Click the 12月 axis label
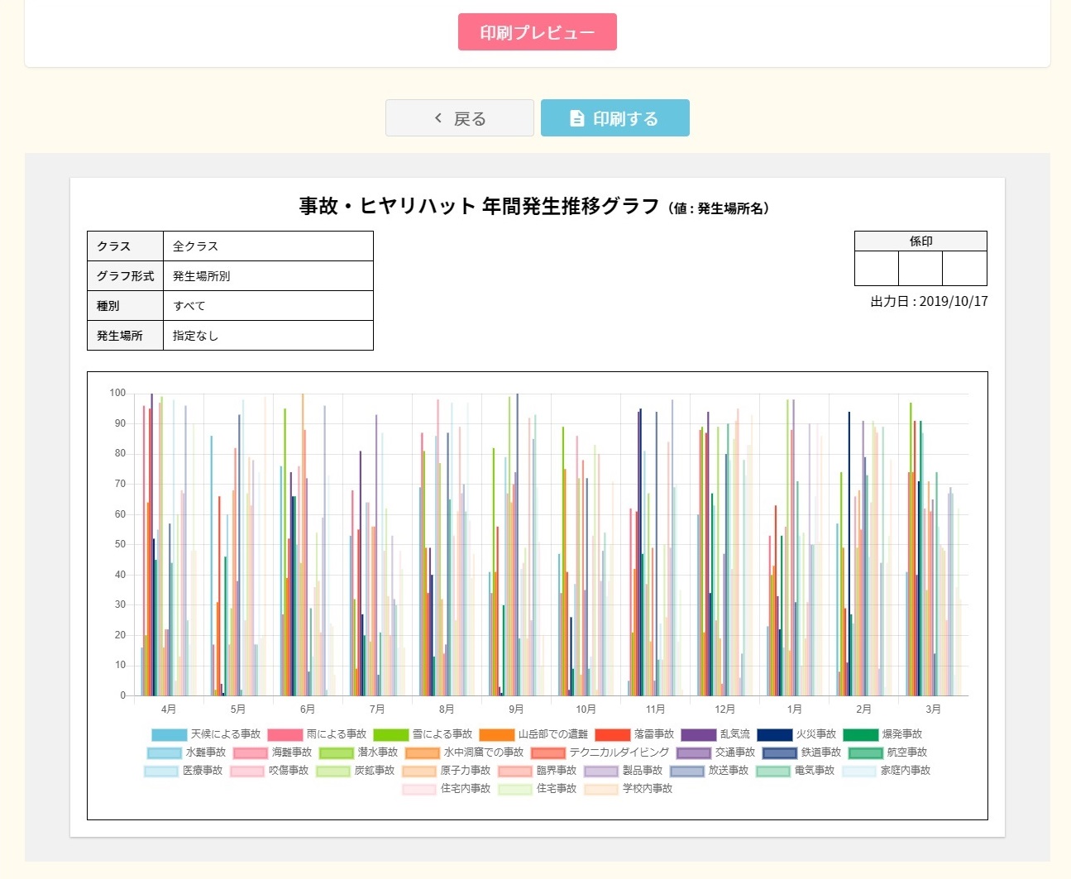 coord(724,709)
